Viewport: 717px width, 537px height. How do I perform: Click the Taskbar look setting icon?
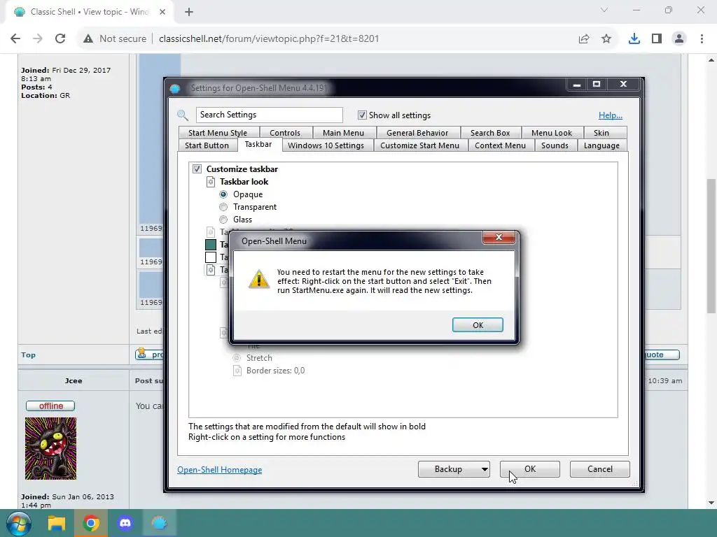click(x=210, y=182)
